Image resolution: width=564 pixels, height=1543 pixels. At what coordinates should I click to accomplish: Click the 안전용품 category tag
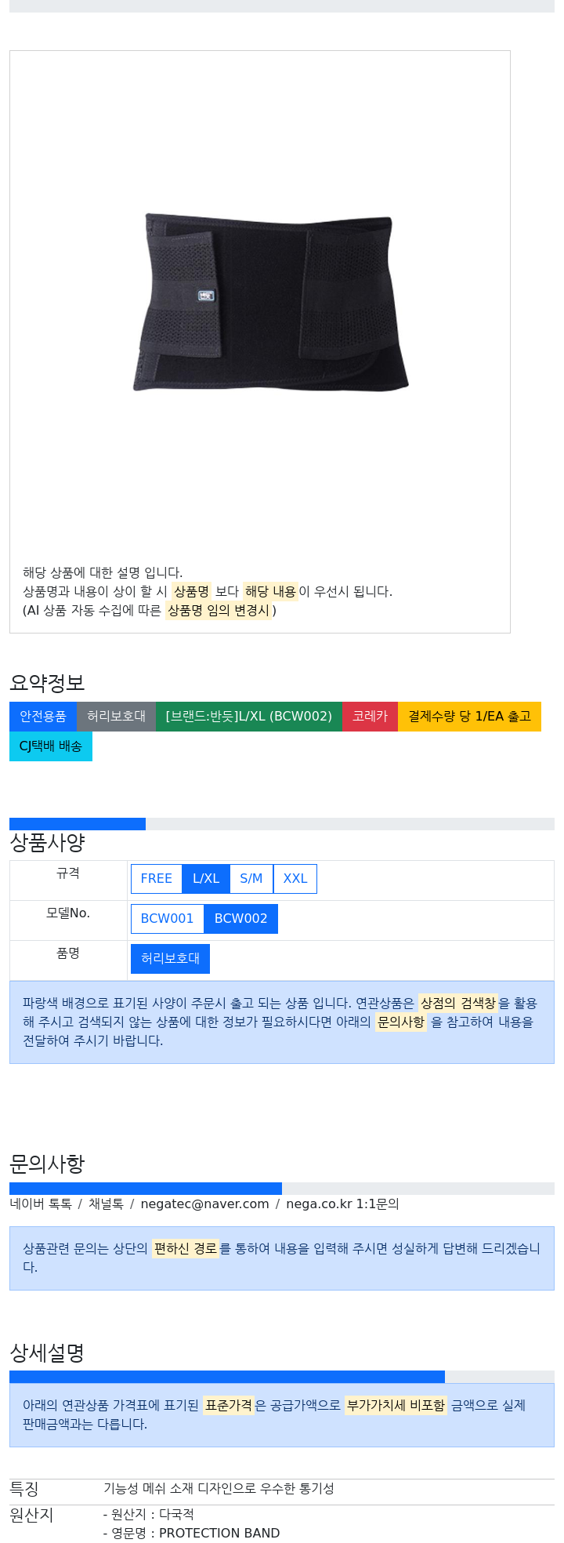coord(43,717)
